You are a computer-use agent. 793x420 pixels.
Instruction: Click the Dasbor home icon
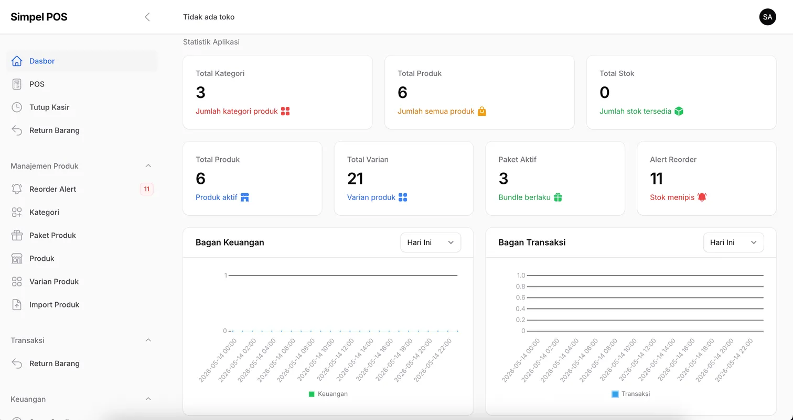pos(17,61)
